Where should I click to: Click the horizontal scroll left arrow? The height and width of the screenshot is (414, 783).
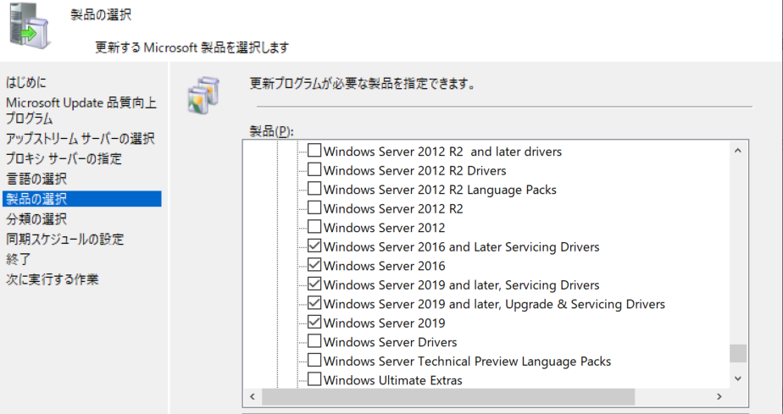click(x=253, y=397)
